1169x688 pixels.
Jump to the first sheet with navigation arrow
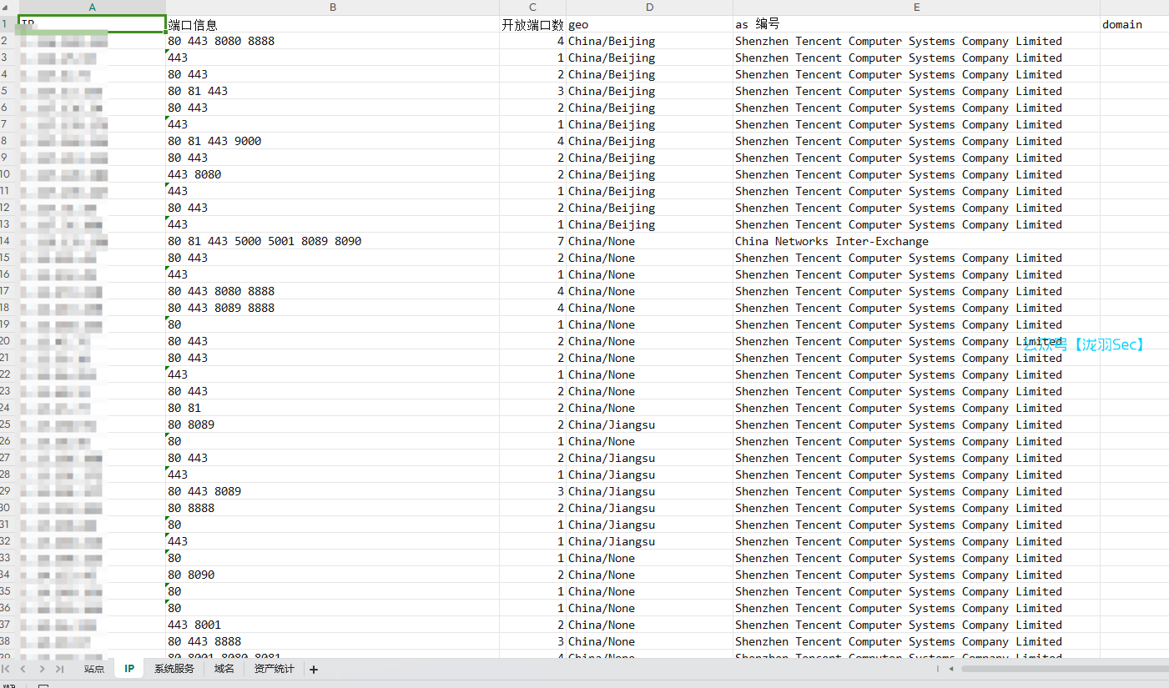[x=7, y=669]
